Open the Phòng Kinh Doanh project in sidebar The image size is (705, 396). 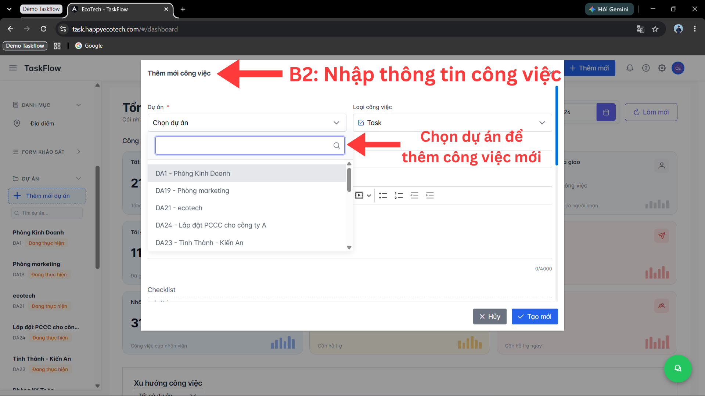38,233
